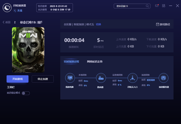Click 切换 to switch server mode

[98, 24]
